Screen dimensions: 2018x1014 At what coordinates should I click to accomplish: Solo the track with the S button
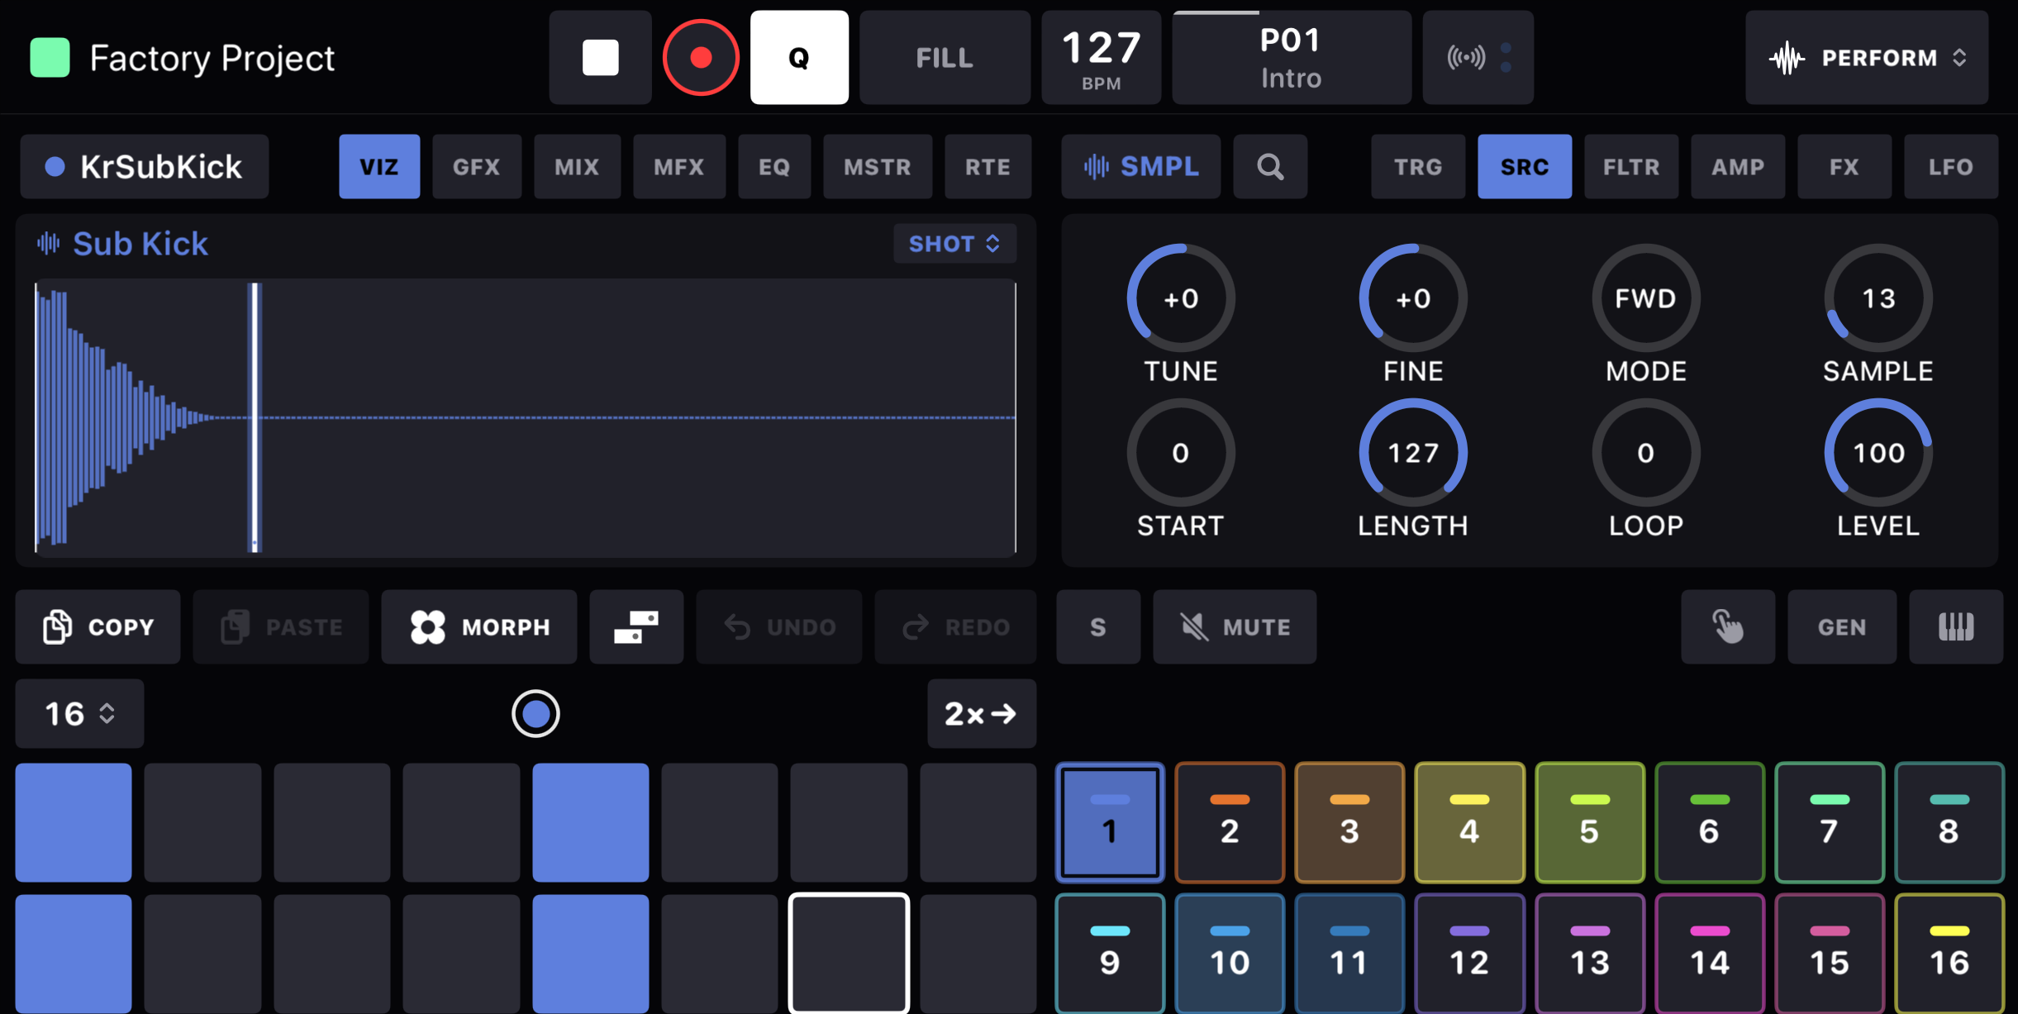[x=1098, y=627]
